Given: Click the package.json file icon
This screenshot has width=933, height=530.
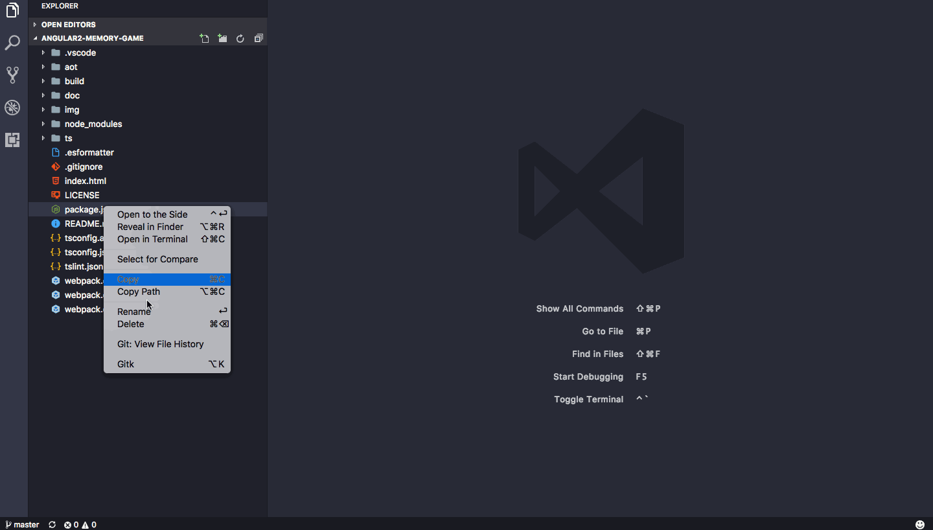Looking at the screenshot, I should (x=56, y=209).
